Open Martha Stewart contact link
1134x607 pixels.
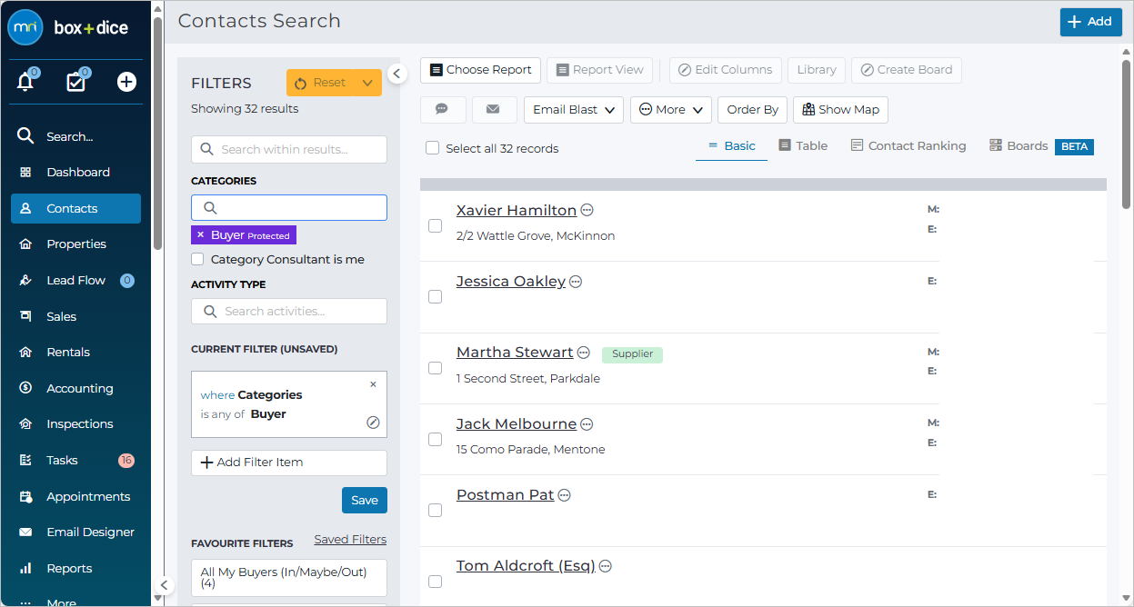point(515,352)
